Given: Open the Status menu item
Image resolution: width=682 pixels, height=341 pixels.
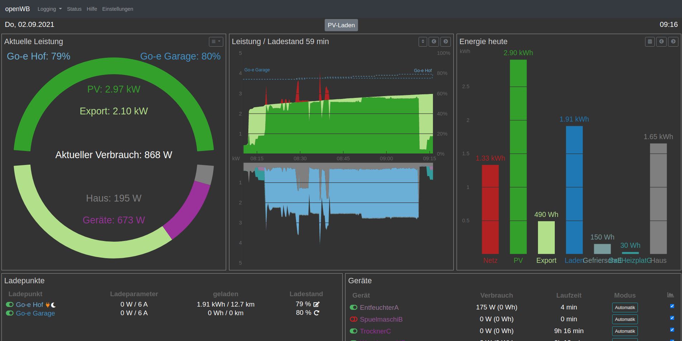Looking at the screenshot, I should coord(74,9).
